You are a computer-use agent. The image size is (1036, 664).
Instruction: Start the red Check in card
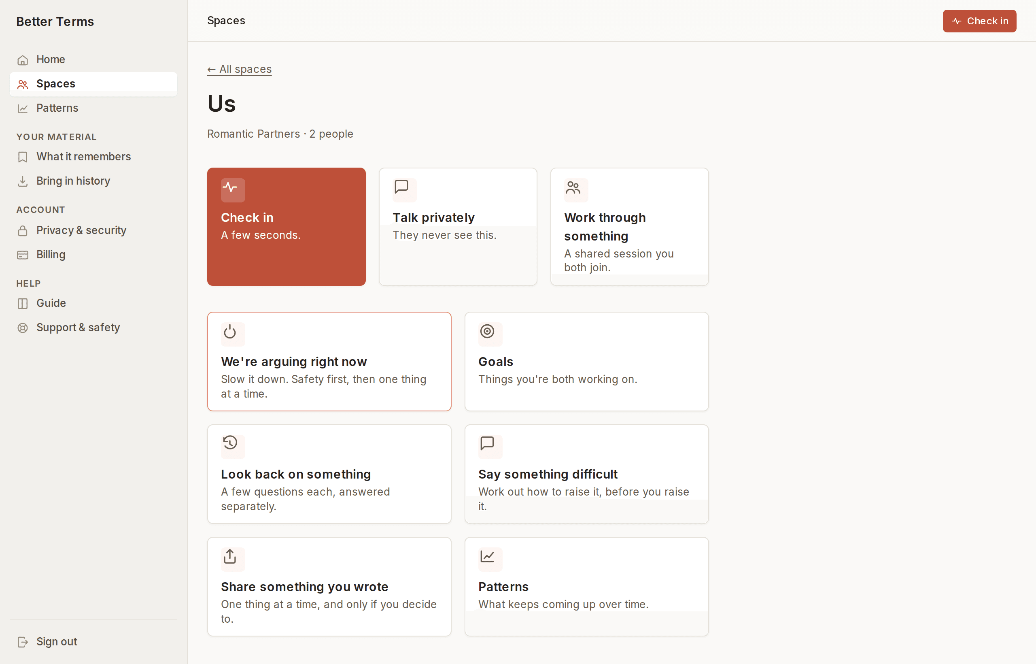point(286,227)
